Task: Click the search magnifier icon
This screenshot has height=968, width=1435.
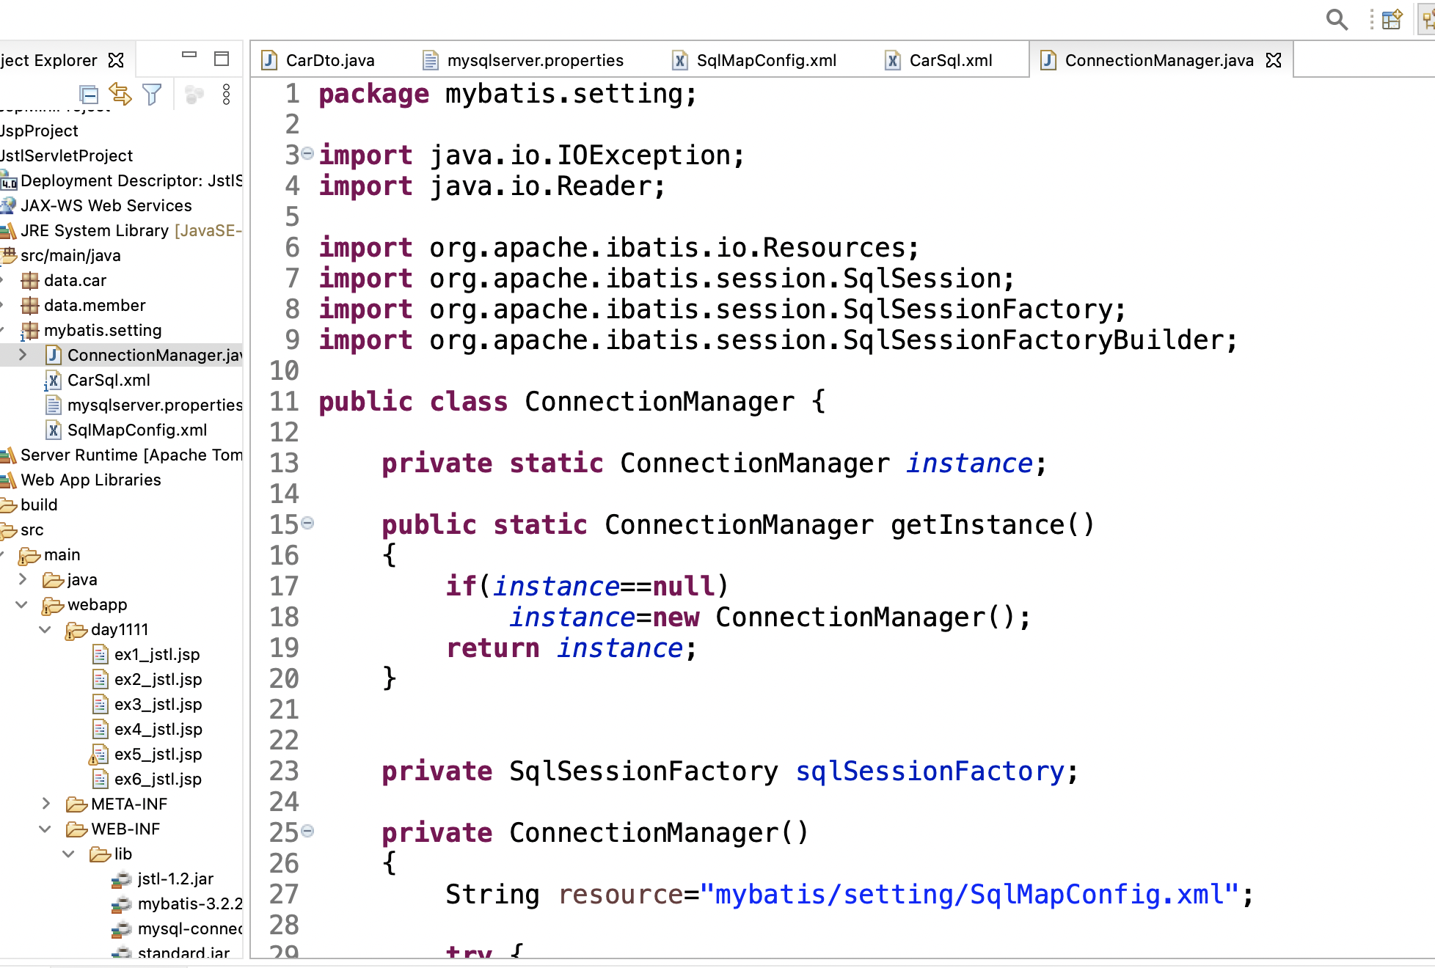Action: 1337,19
